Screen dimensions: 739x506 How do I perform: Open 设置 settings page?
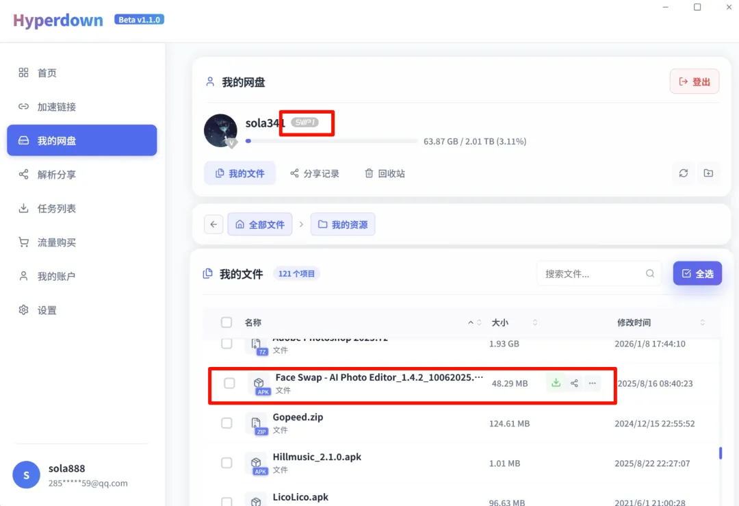pos(82,310)
